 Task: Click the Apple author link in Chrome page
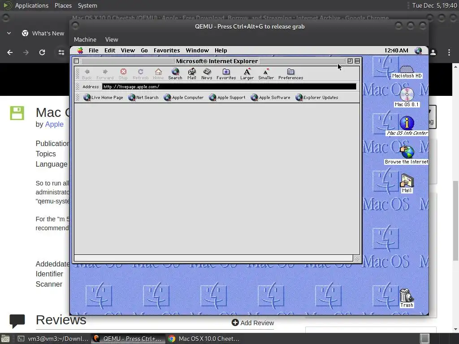coord(54,125)
